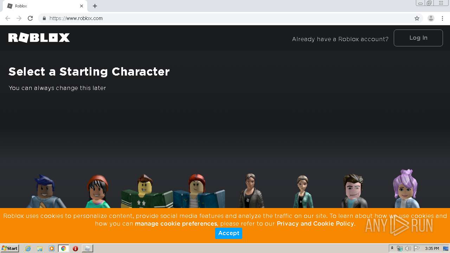Accept the cookie notice

229,233
